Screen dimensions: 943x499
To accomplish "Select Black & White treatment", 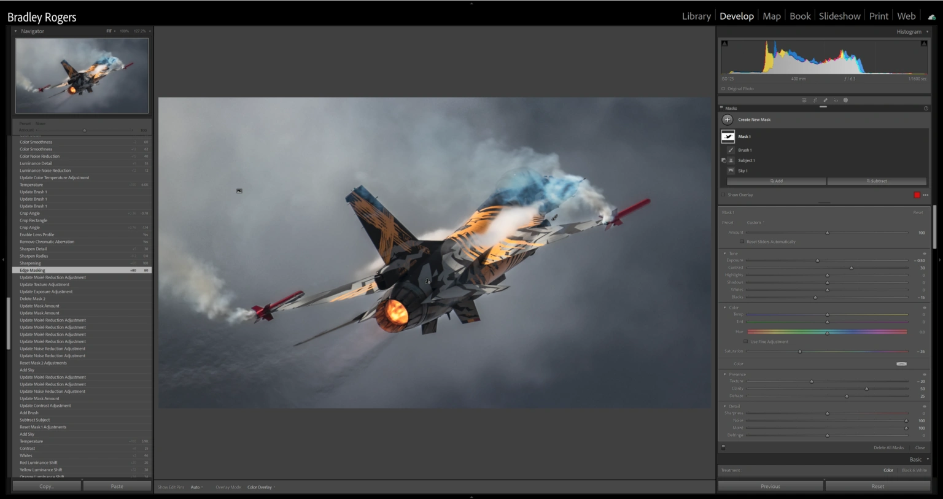I will pos(914,470).
